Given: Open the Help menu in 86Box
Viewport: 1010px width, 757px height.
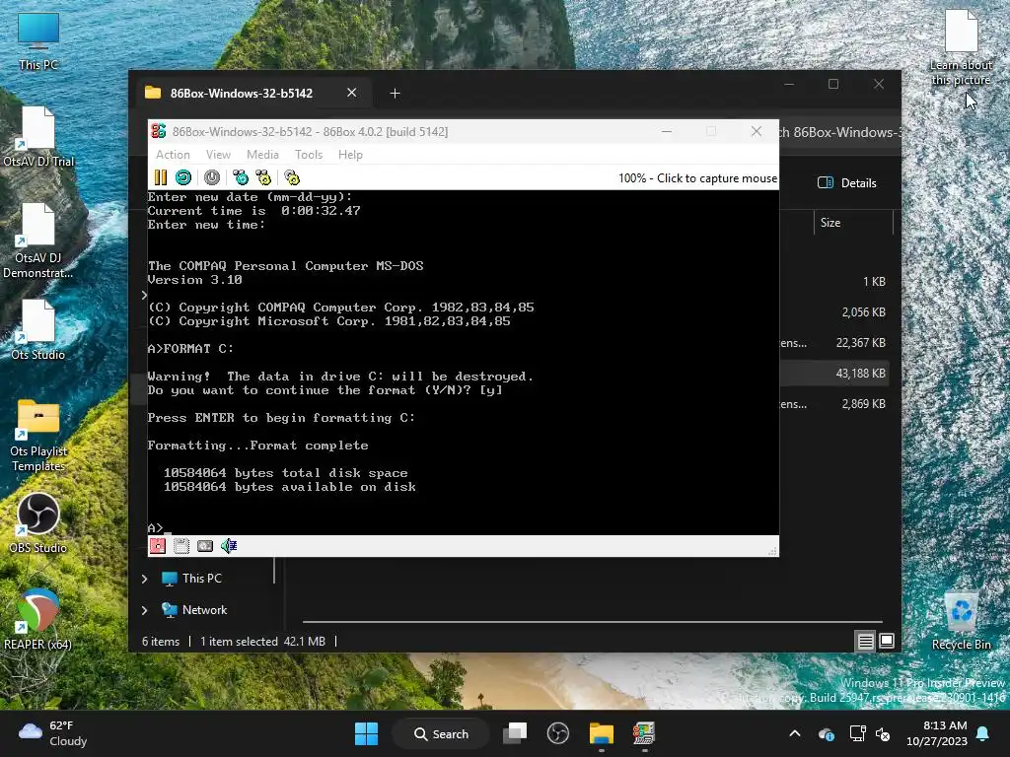Looking at the screenshot, I should (x=350, y=155).
